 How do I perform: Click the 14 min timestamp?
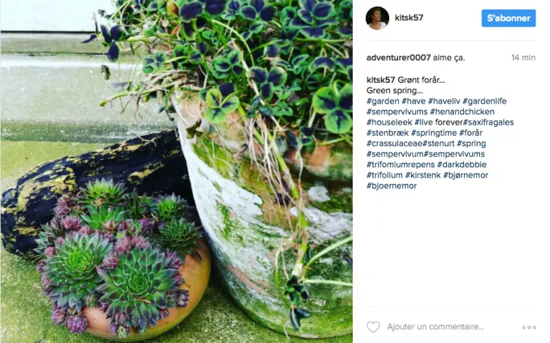click(x=523, y=58)
